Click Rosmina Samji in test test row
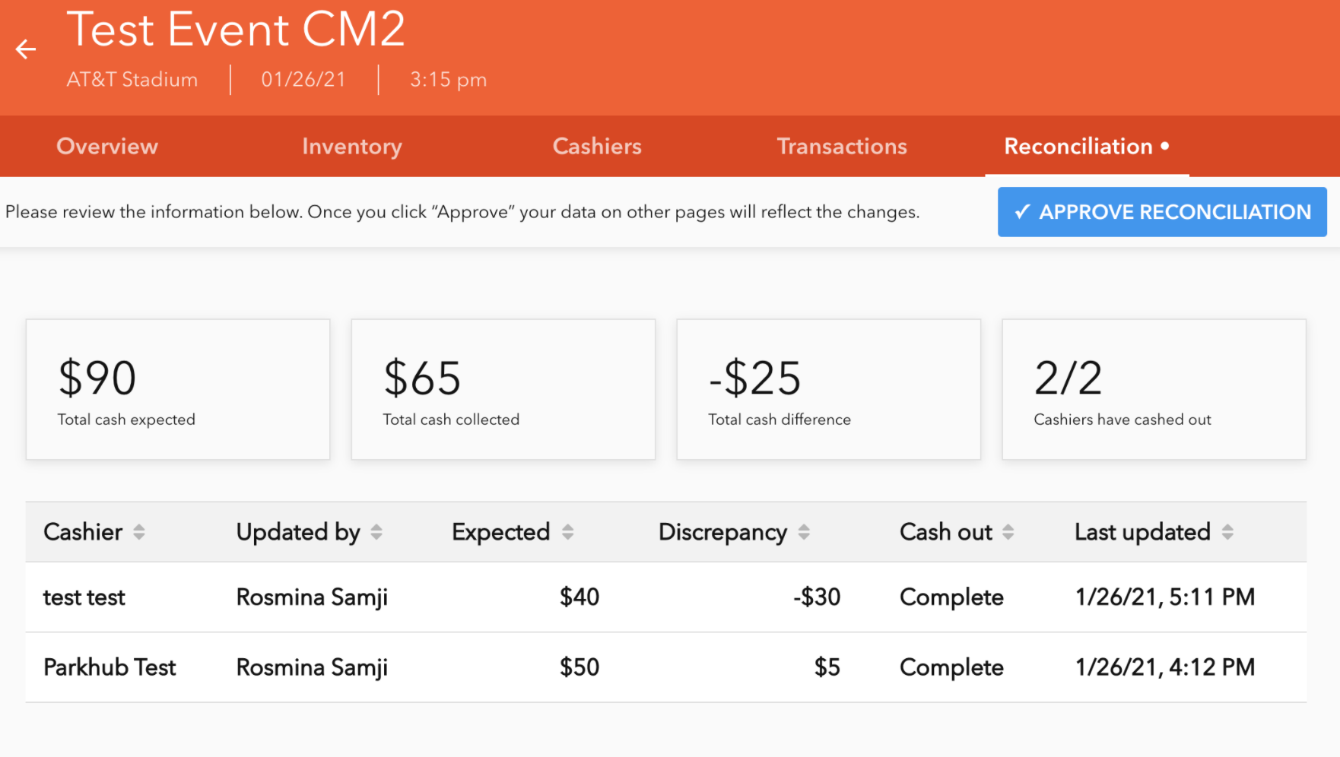 point(312,597)
